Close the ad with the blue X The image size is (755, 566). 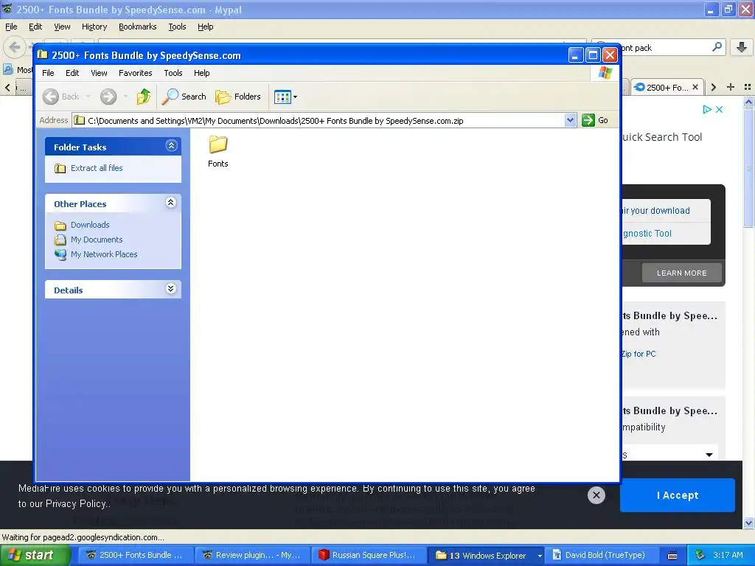point(719,109)
